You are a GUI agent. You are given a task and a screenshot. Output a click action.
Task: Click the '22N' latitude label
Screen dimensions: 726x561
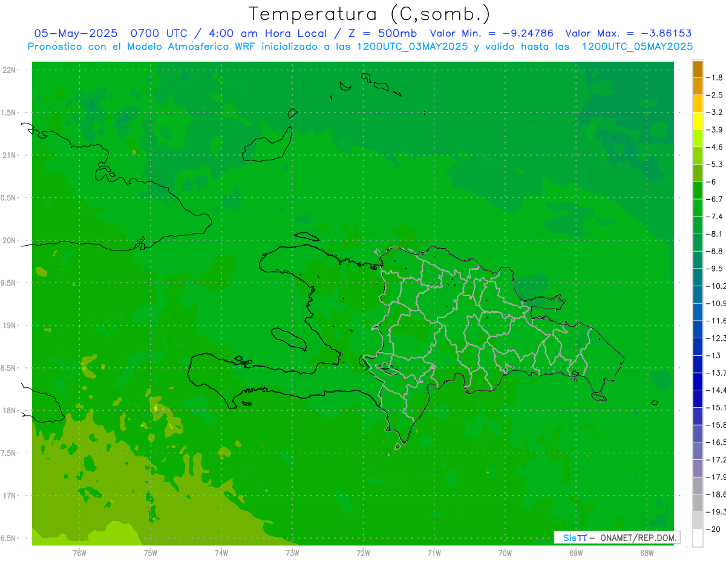coord(9,70)
